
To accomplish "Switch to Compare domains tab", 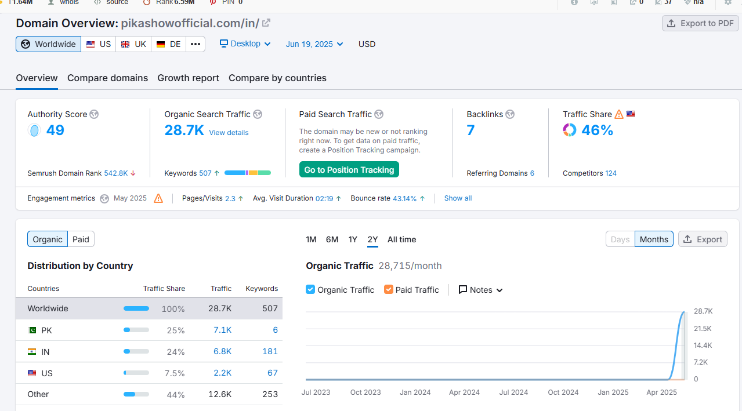I will point(107,78).
